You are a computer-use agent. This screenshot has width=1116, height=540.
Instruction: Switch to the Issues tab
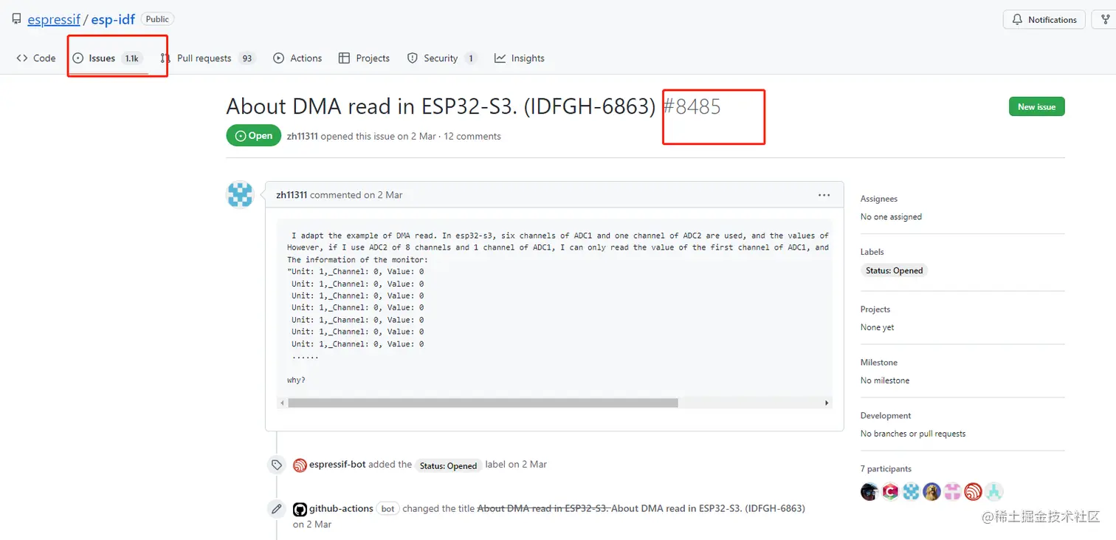click(108, 58)
